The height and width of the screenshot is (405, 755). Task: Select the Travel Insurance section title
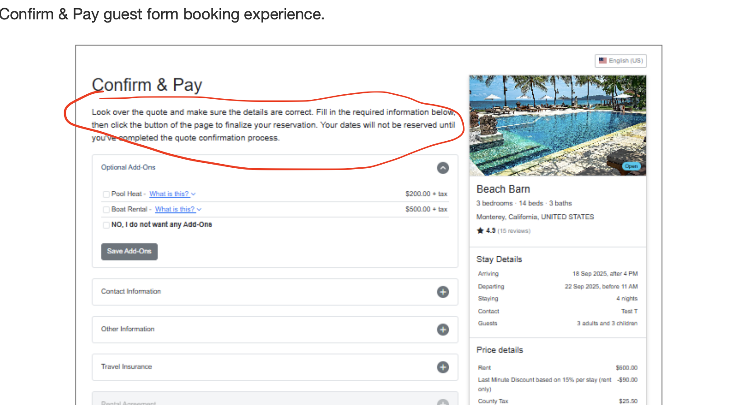pos(126,367)
